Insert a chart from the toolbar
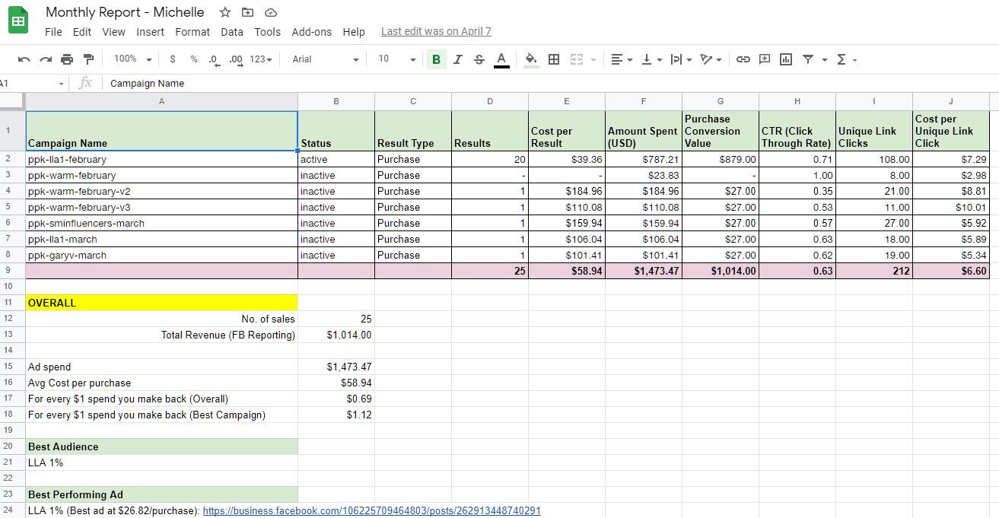 tap(786, 59)
